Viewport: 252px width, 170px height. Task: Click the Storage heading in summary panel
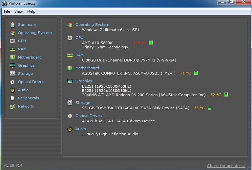tap(83, 103)
